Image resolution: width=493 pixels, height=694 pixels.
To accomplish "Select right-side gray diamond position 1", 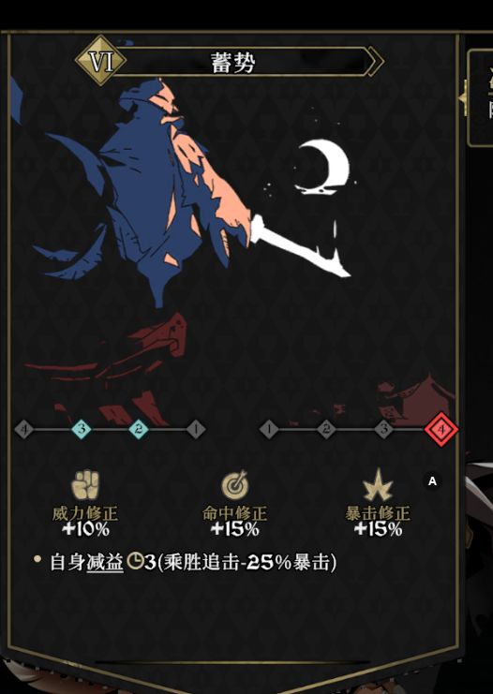I will 269,429.
